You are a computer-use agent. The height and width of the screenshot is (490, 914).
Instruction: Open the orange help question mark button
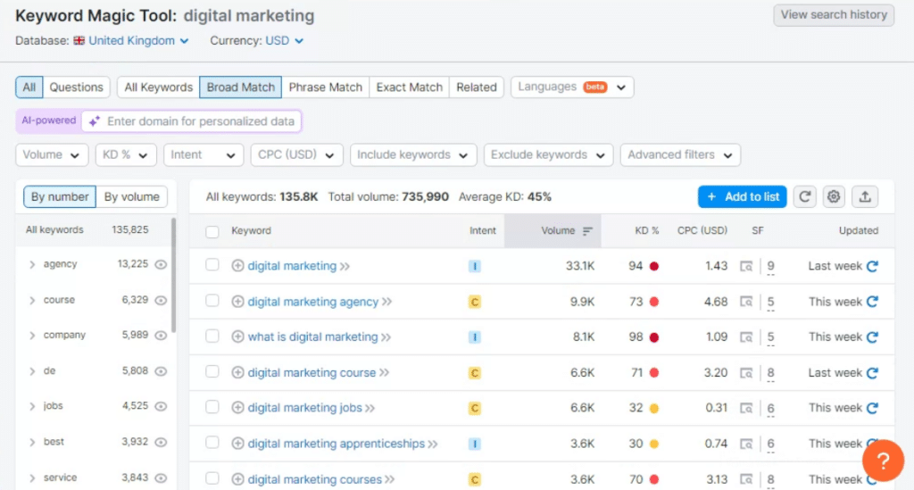coord(884,462)
